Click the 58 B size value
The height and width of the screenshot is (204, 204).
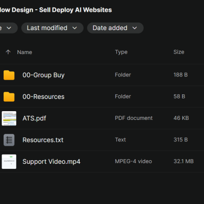click(180, 96)
